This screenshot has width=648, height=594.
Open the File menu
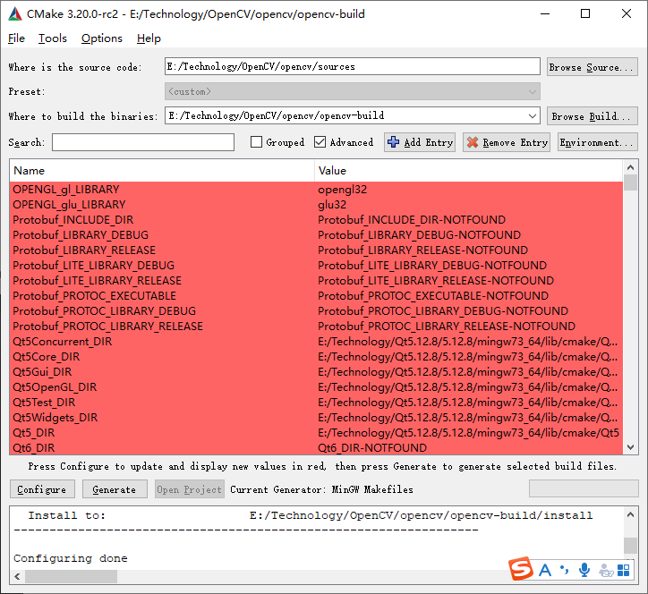pos(16,38)
